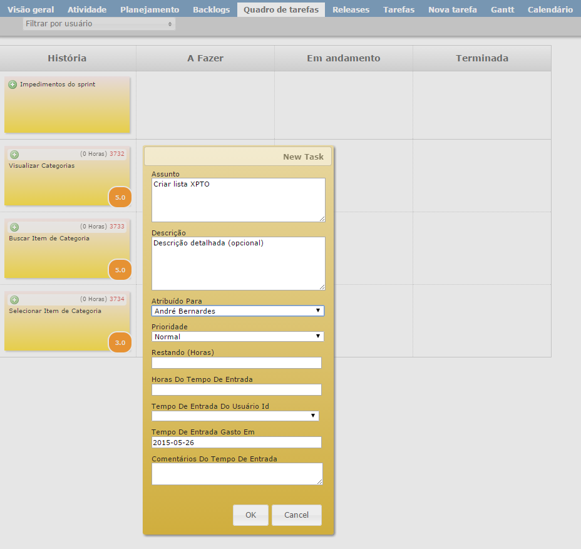Screen dimensions: 581x549
Task: Select the Quadro de tarefas tab
Action: pos(281,9)
